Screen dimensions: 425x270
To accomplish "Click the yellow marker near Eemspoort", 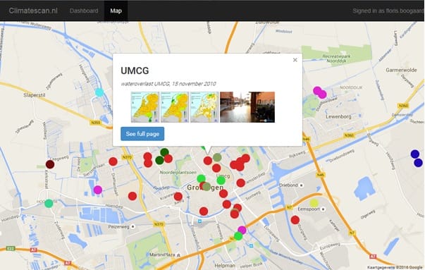I will [x=314, y=203].
